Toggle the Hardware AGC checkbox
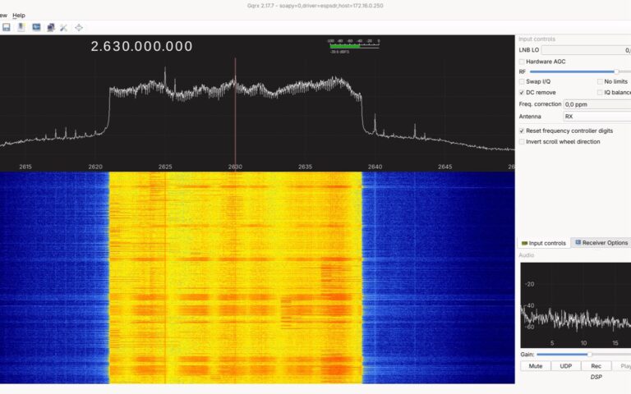631x394 pixels. point(522,62)
